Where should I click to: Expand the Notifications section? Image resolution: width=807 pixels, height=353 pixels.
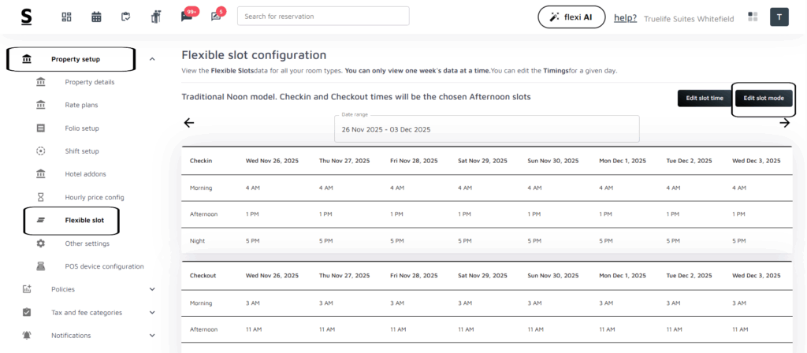[152, 336]
